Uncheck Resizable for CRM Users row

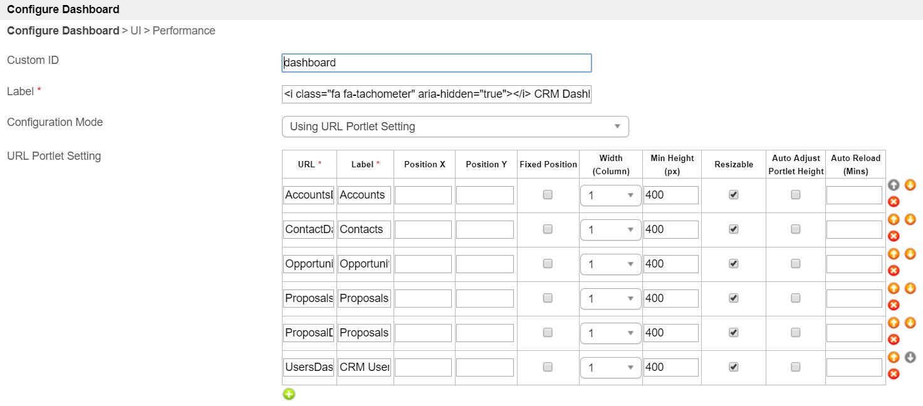734,367
